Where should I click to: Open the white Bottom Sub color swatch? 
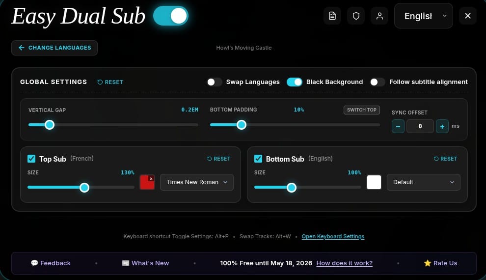[374, 182]
